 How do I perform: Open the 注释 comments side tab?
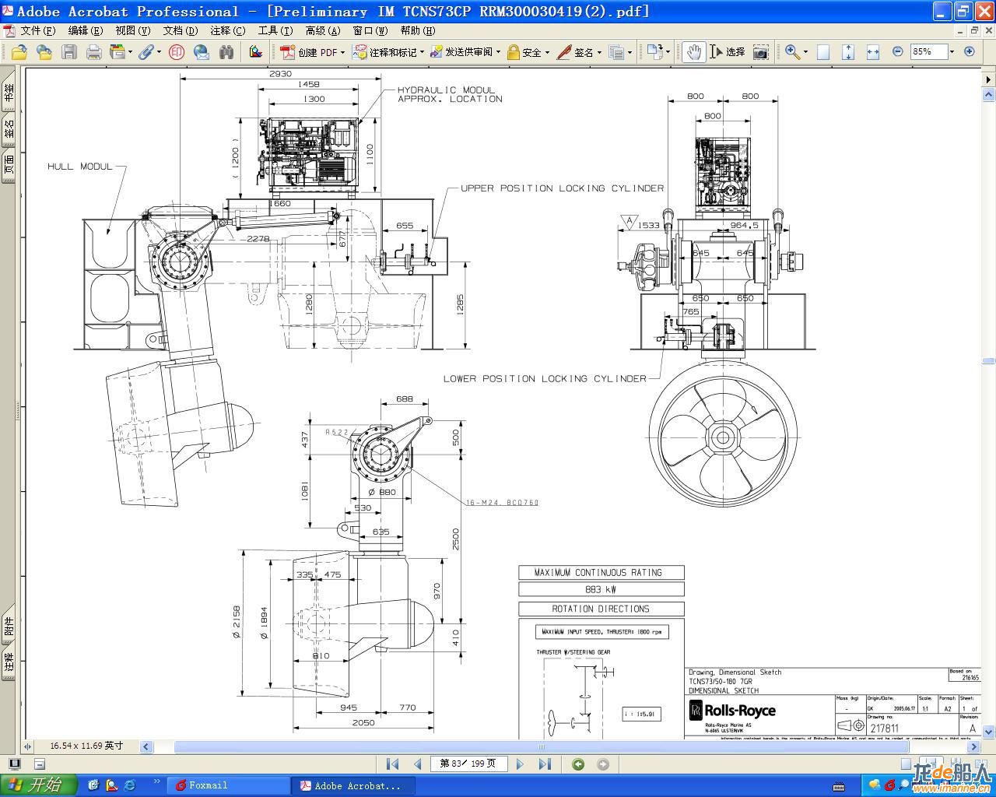pos(9,662)
